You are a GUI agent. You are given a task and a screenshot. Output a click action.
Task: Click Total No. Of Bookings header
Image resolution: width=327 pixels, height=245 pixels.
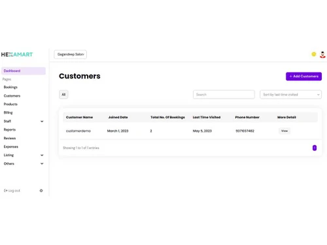[x=167, y=117]
